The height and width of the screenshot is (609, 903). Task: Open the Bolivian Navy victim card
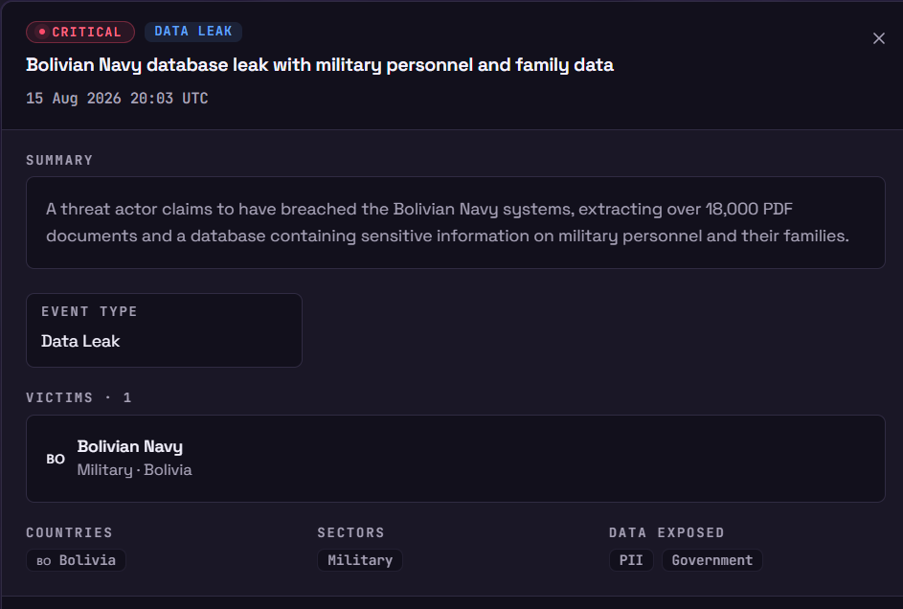(x=455, y=459)
